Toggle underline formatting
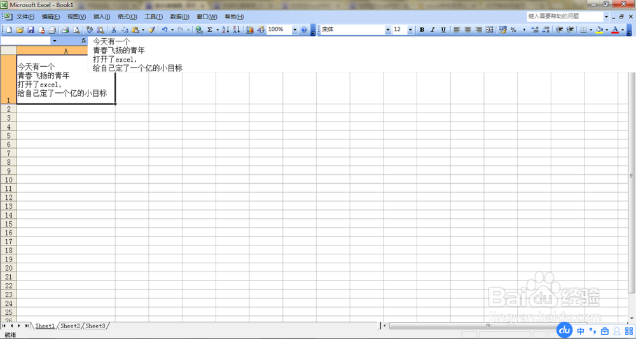This screenshot has width=636, height=339. click(x=443, y=30)
